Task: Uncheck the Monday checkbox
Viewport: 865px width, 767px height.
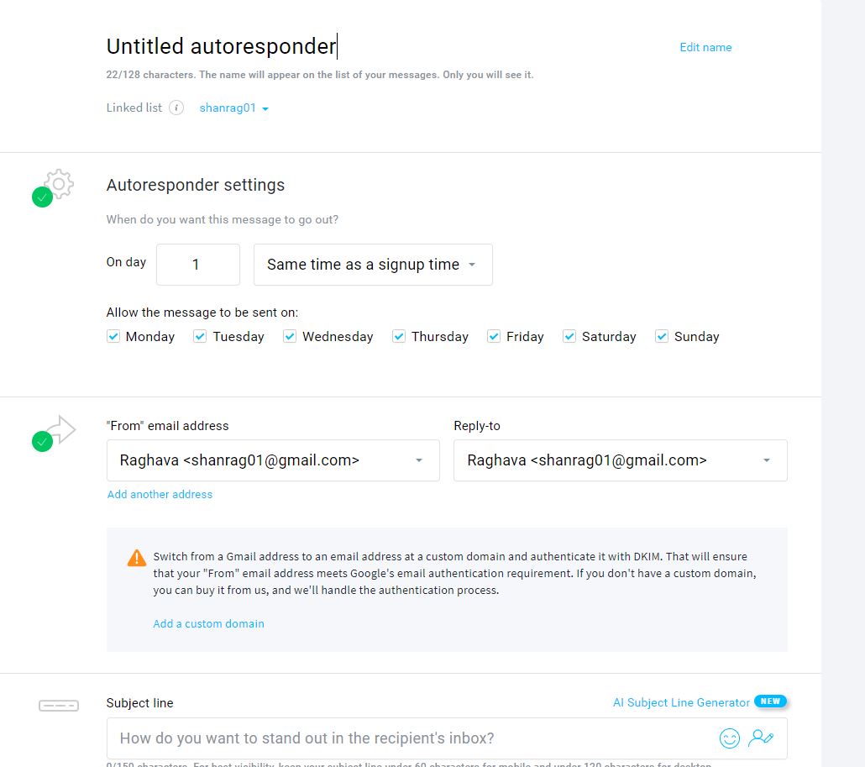Action: point(113,336)
